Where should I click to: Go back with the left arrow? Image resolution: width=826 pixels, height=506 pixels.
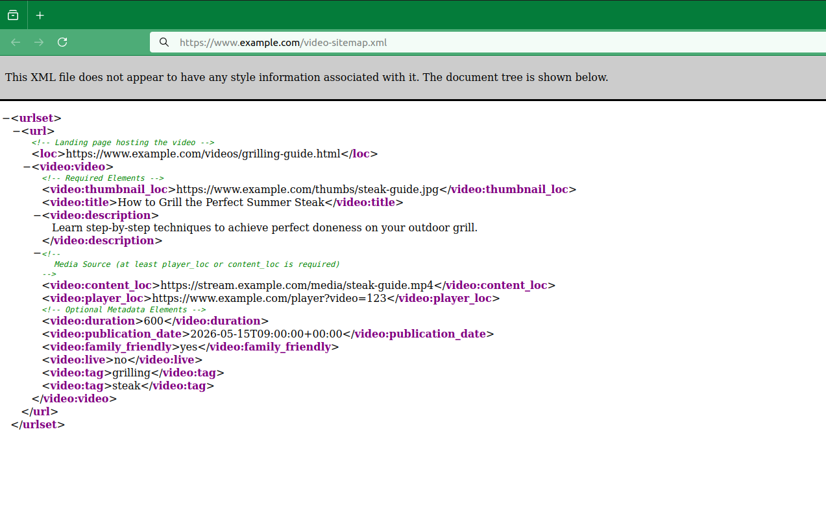point(16,42)
